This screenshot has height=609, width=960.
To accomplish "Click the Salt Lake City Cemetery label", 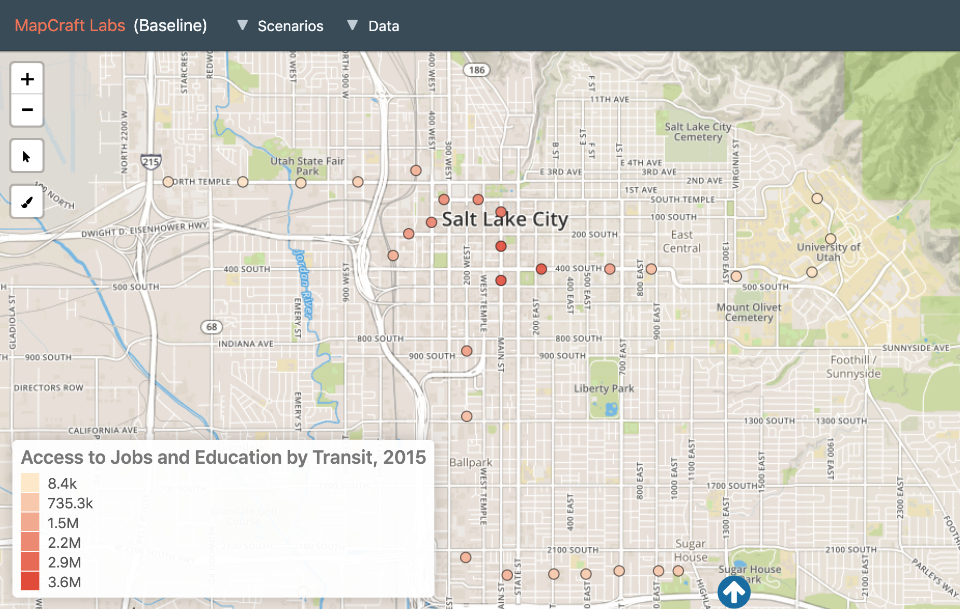I will [x=698, y=132].
